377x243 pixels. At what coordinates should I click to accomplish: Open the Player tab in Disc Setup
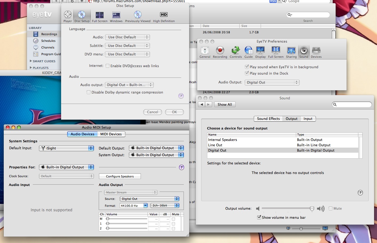click(x=68, y=17)
